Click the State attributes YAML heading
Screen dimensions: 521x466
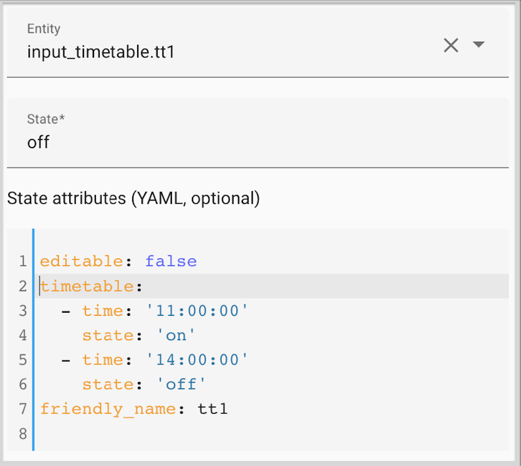(x=133, y=198)
